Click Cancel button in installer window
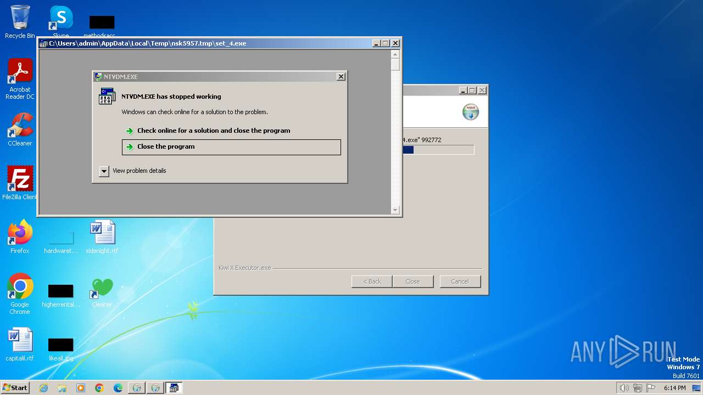 [460, 281]
